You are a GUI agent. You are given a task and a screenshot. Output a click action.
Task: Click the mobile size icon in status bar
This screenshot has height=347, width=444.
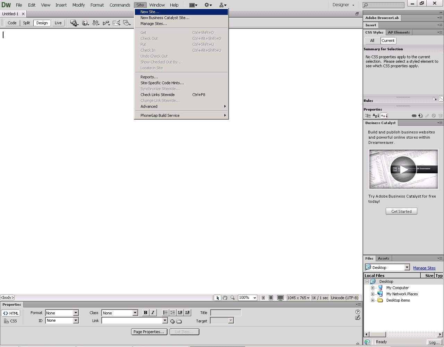tap(263, 298)
